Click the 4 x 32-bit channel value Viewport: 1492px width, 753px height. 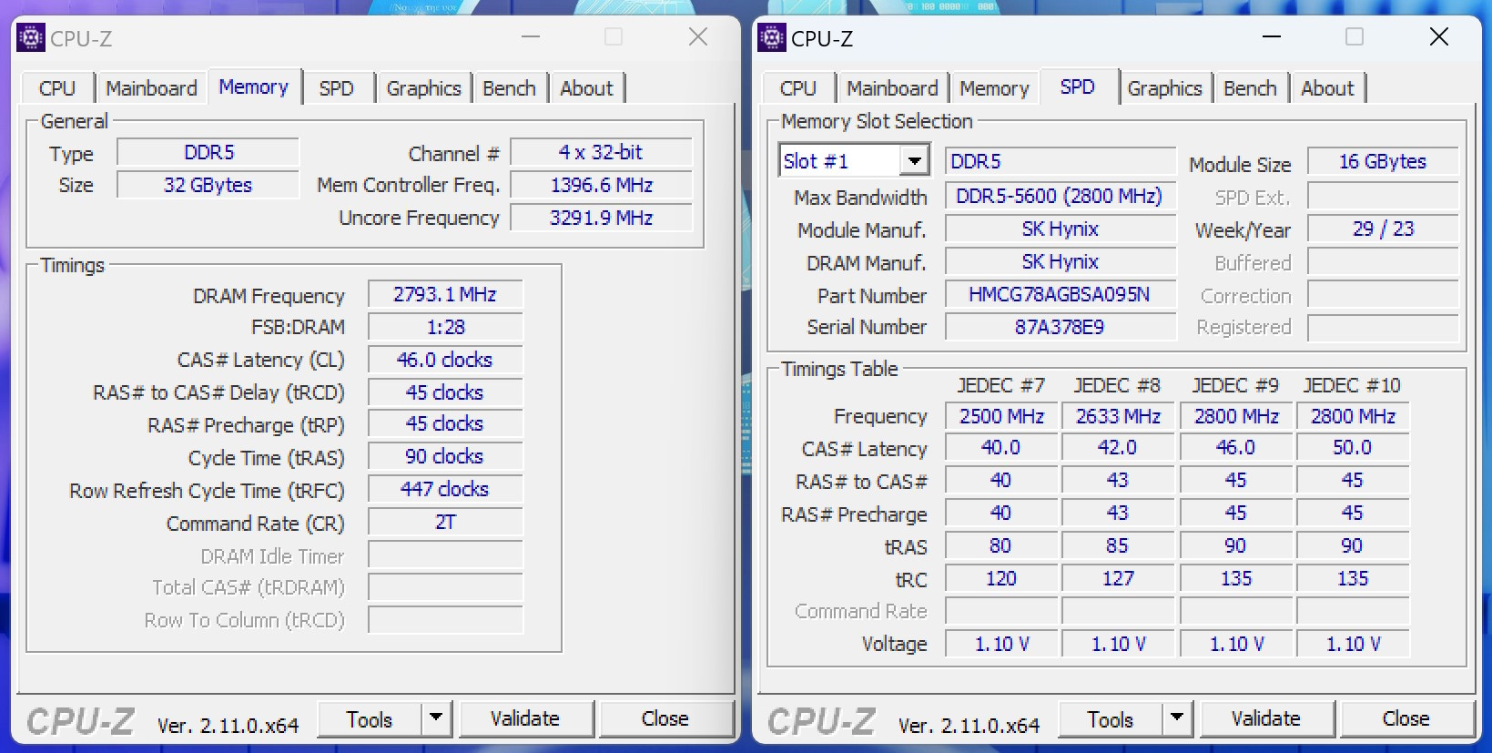[x=602, y=152]
